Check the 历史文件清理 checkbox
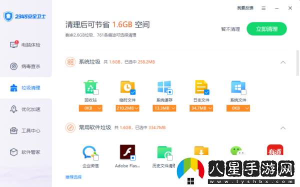Screen dimensions: 300x187 [x=169, y=158]
